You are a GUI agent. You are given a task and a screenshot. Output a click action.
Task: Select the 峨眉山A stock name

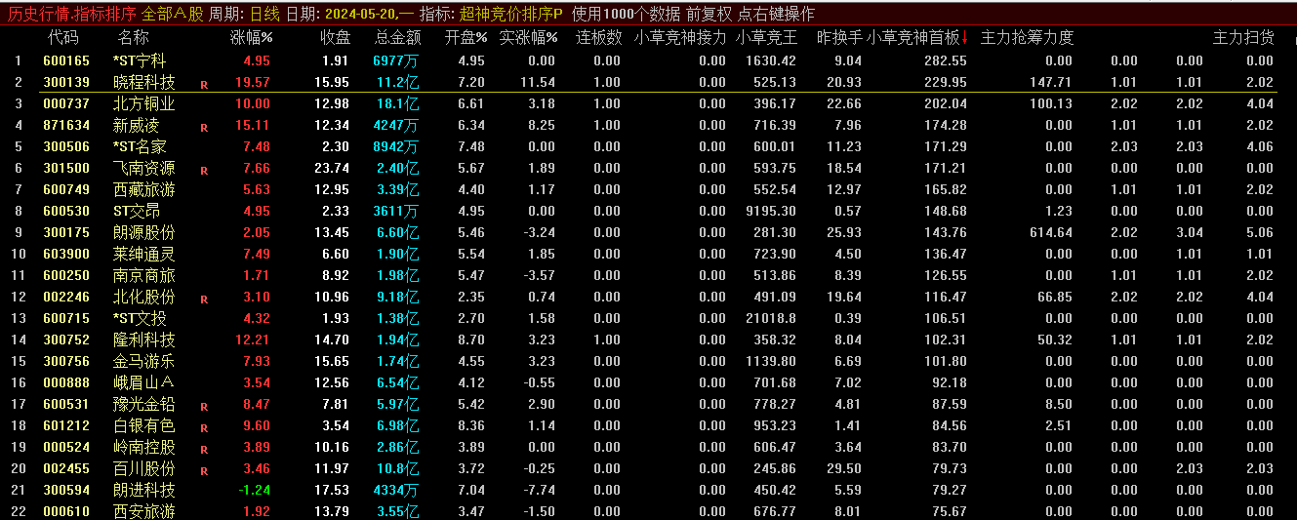click(x=143, y=382)
